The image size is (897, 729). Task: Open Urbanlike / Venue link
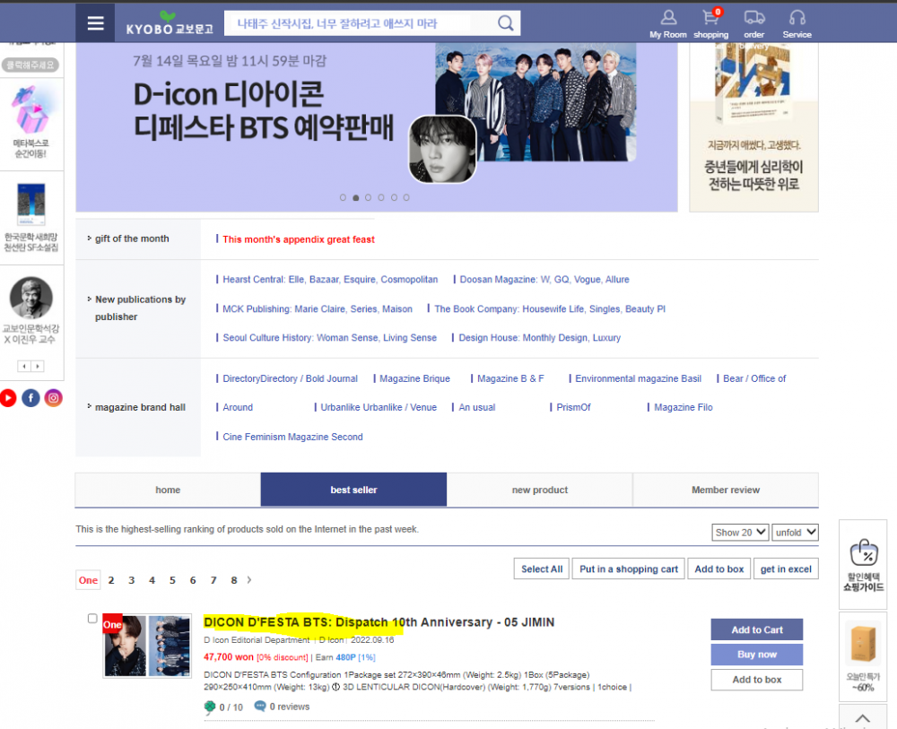[379, 408]
